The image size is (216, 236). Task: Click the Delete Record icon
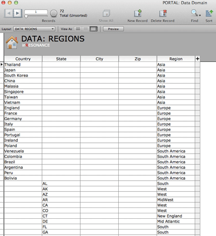[x=163, y=13]
